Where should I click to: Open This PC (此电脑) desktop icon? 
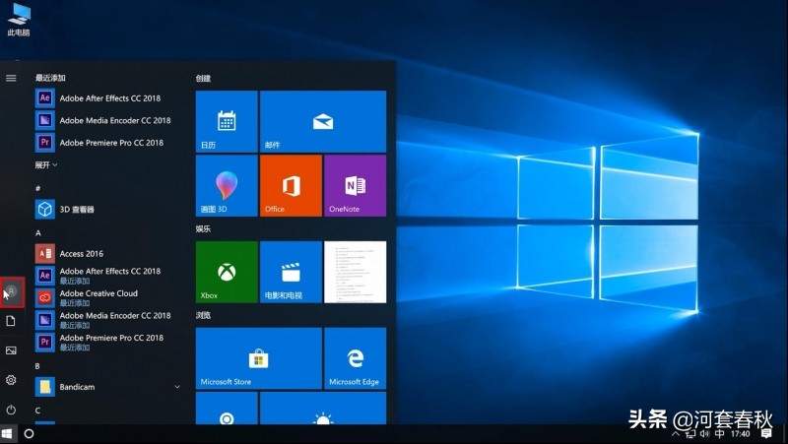(x=19, y=16)
